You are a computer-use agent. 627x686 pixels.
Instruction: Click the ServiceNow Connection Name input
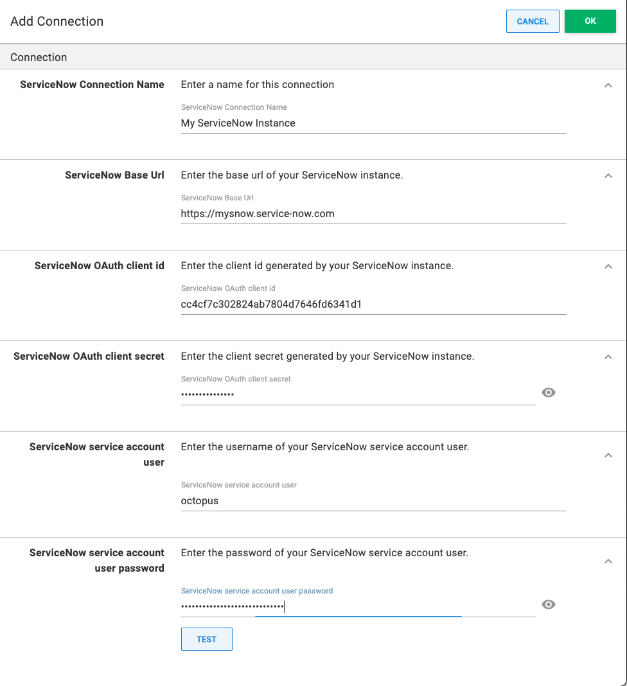coord(373,123)
